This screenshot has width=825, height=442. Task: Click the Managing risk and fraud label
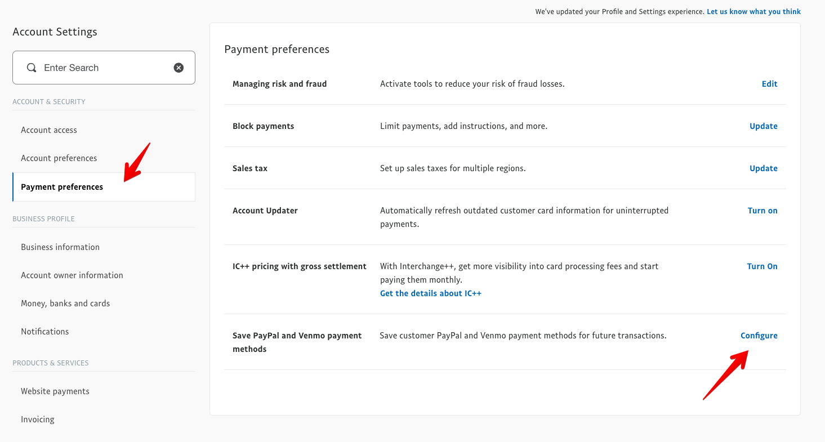[x=280, y=84]
